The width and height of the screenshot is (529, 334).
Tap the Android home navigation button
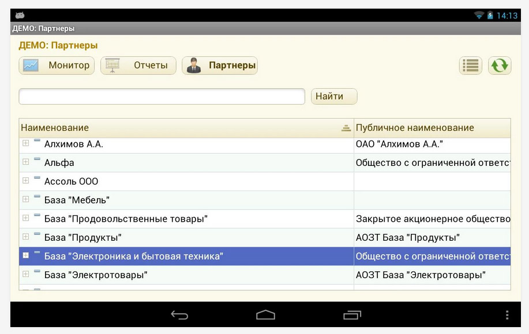click(x=265, y=315)
